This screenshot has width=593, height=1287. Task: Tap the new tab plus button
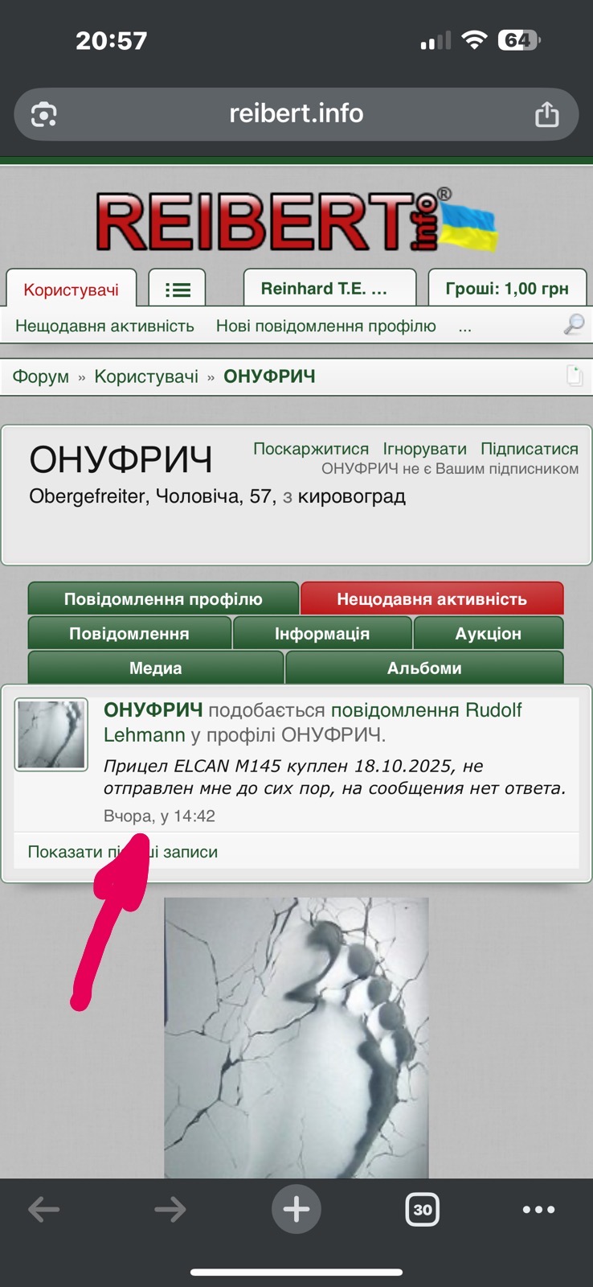coord(296,1209)
